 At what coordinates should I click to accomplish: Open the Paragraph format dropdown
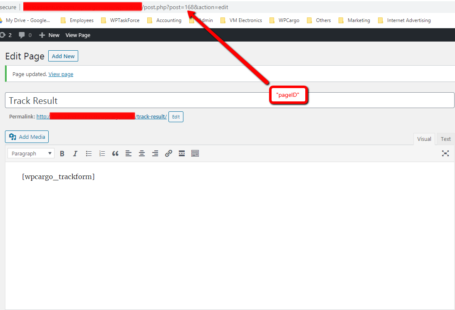pos(31,154)
